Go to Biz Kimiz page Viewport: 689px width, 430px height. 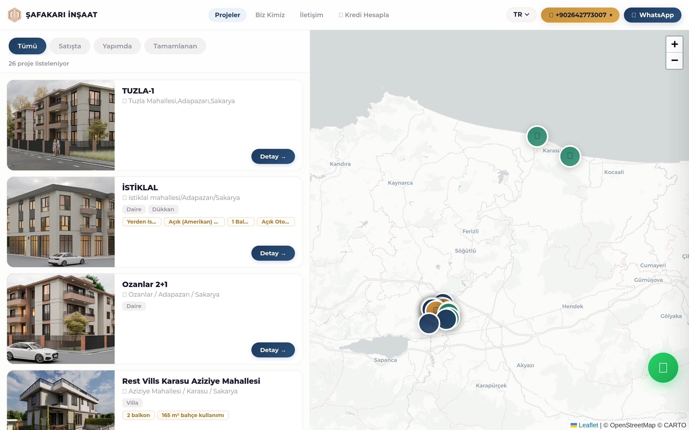(270, 15)
